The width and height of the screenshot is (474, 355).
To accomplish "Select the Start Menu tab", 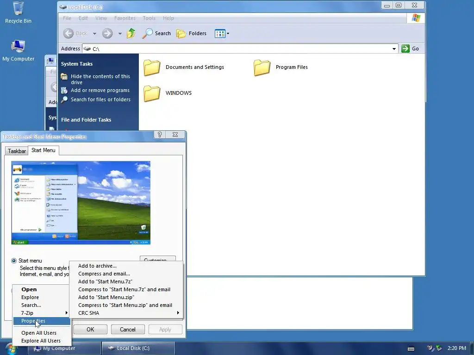I will tap(43, 150).
